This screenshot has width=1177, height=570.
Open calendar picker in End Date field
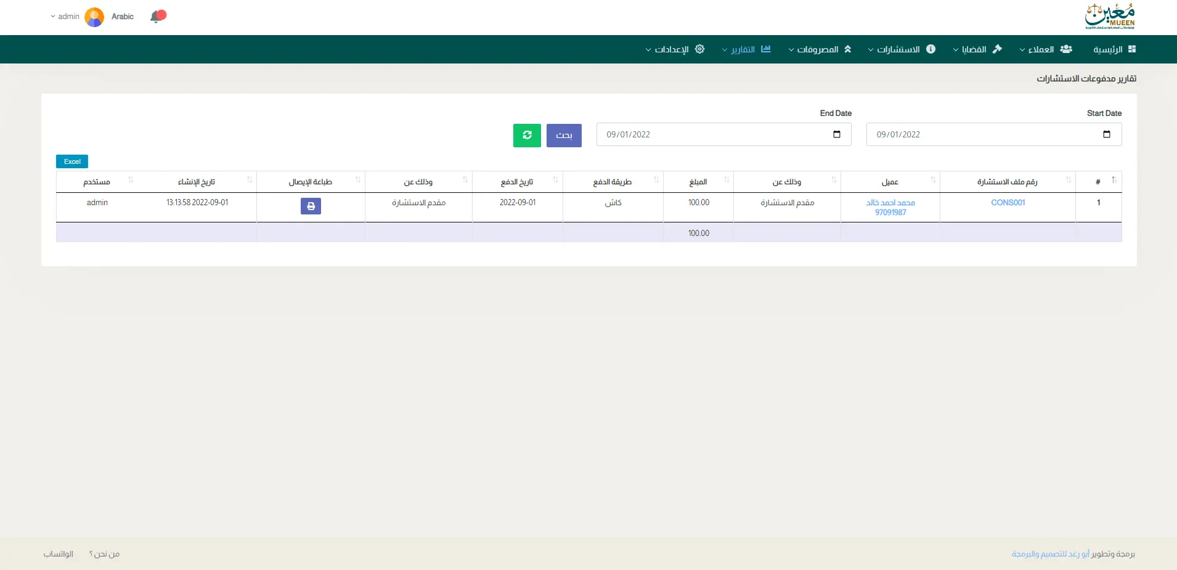click(x=836, y=134)
